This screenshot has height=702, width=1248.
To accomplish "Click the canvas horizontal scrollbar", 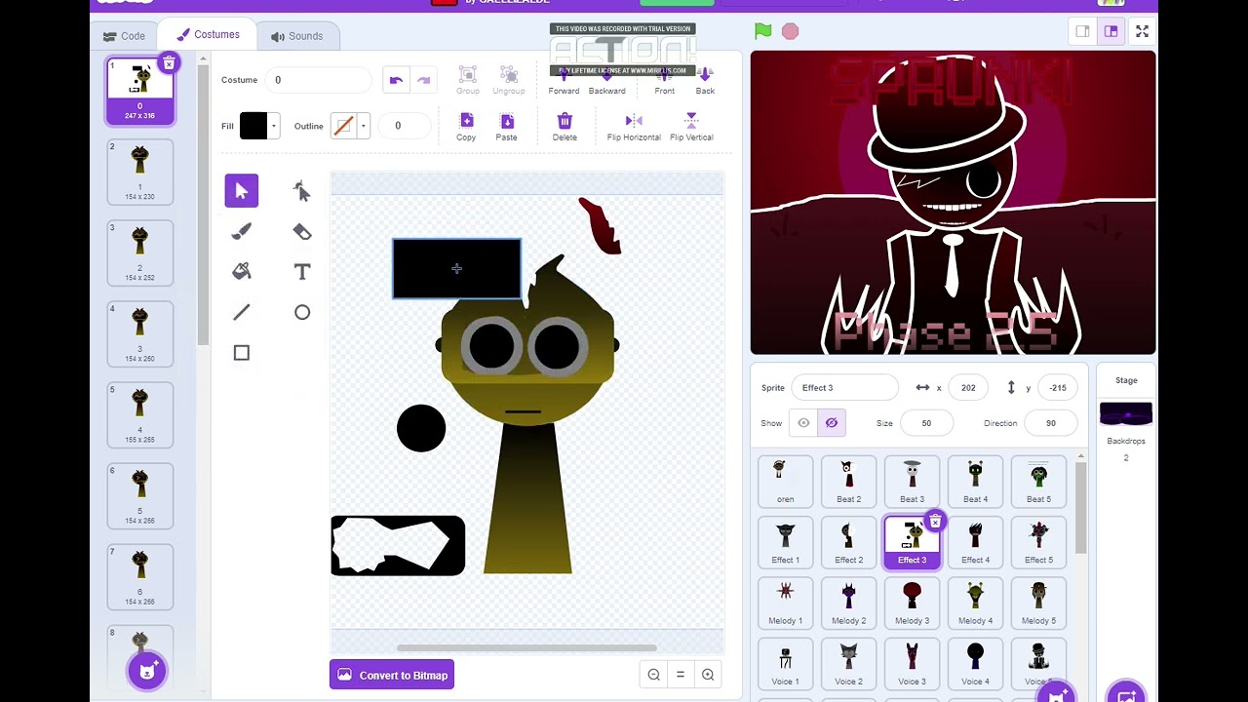I will 526,647.
